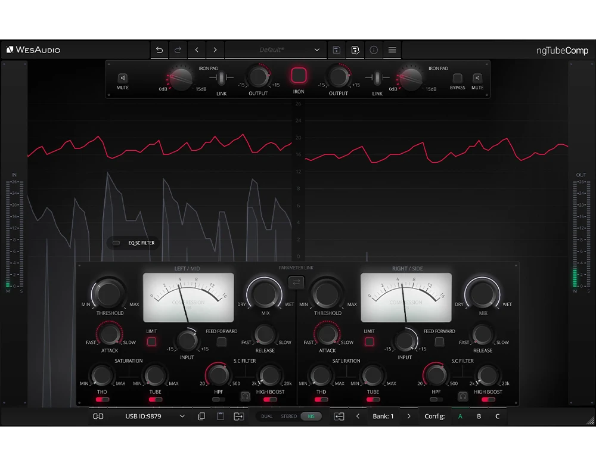This screenshot has width=596, height=466.
Task: Toggle the RIGHT / SIDE HIGH BOOST switch
Action: [488, 399]
